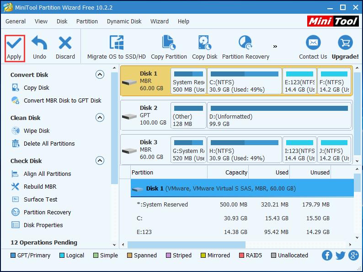The height and width of the screenshot is (272, 363).
Task: Sort by the Unused column header
Action: 310,172
